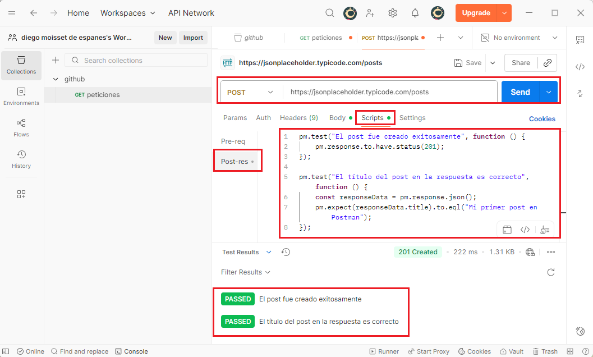Open the No environment selector
Image resolution: width=593 pixels, height=357 pixels.
pos(520,38)
